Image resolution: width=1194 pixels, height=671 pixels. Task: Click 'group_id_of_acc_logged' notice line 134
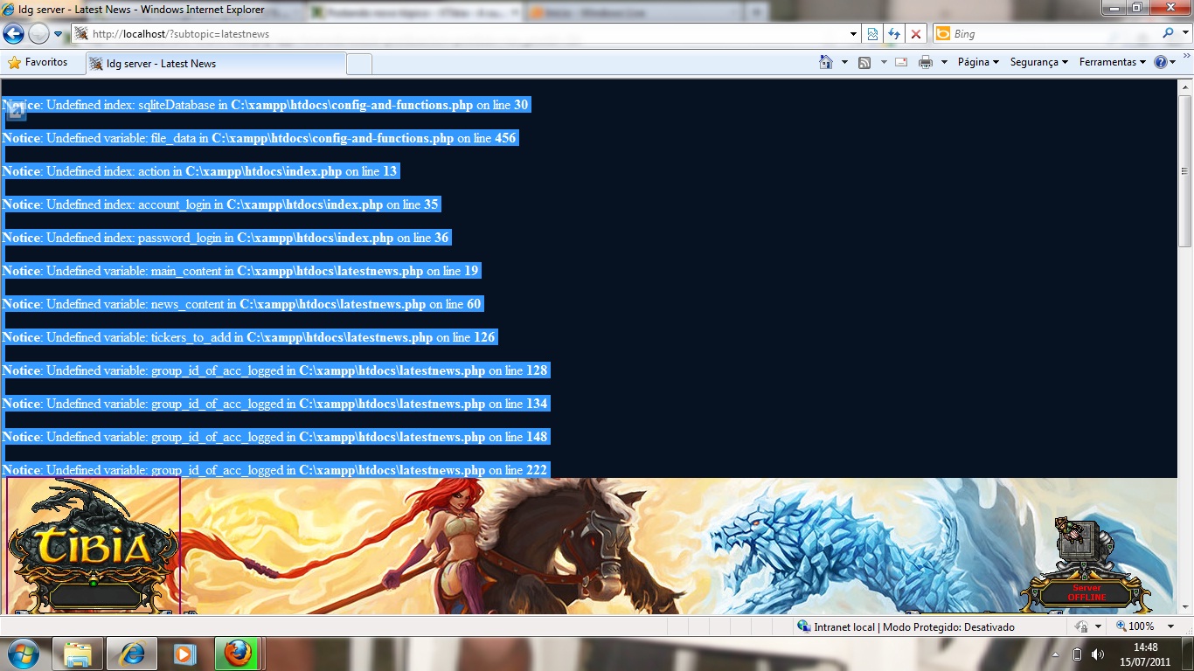click(x=275, y=404)
